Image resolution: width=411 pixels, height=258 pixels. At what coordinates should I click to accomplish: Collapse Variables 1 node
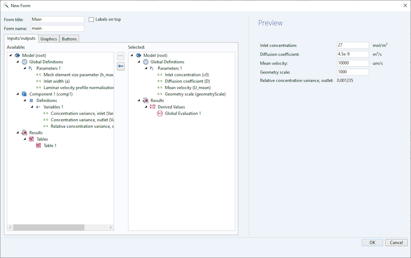click(x=32, y=107)
